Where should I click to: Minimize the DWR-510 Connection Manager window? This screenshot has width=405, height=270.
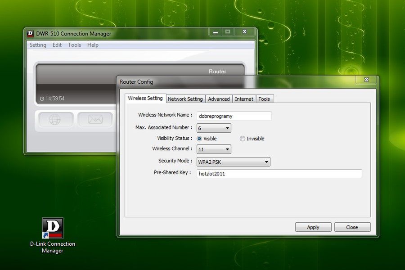coord(216,32)
